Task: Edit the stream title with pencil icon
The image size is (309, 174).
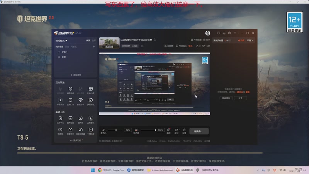Action: pos(155,40)
